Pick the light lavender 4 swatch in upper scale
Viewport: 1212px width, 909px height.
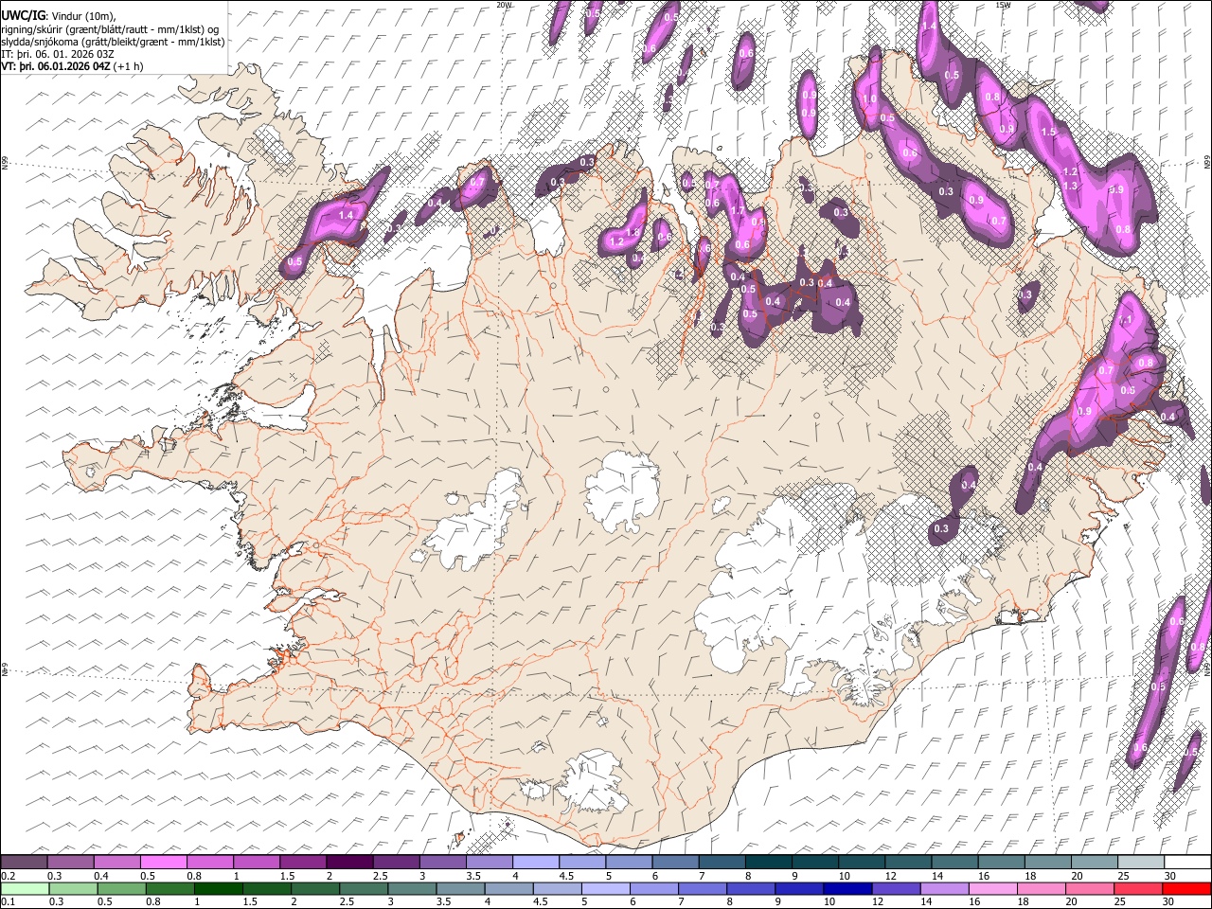click(536, 863)
